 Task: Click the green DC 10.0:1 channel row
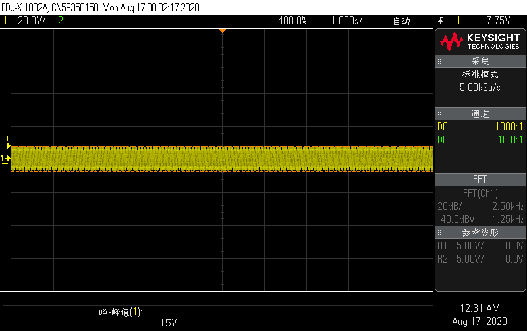click(x=480, y=140)
